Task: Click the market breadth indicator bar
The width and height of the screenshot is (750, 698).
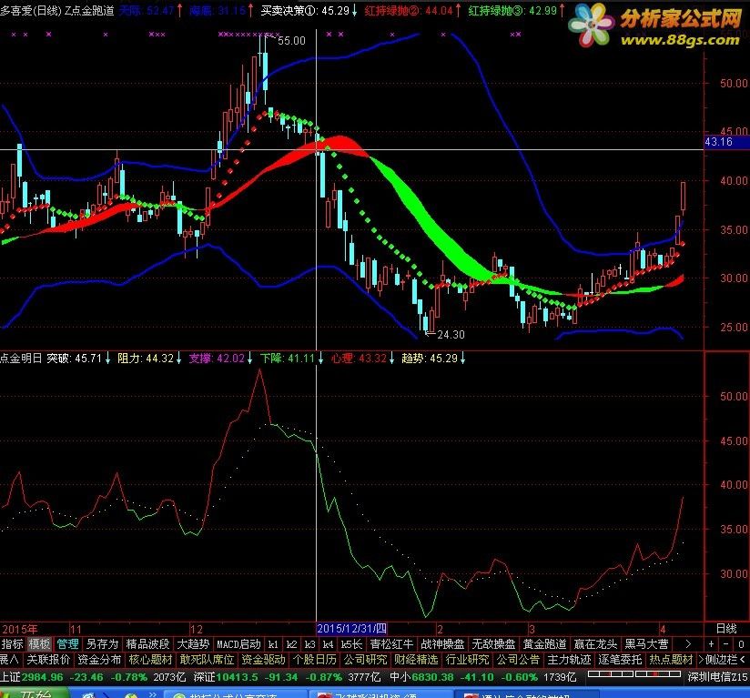Action: [634, 674]
